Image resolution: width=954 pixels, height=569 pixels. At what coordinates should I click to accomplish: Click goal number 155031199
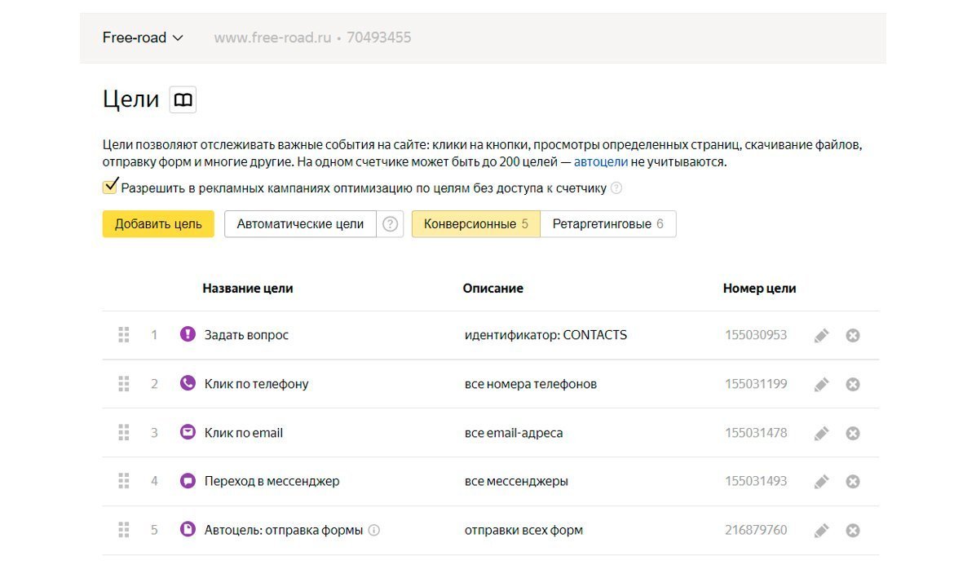tap(756, 384)
